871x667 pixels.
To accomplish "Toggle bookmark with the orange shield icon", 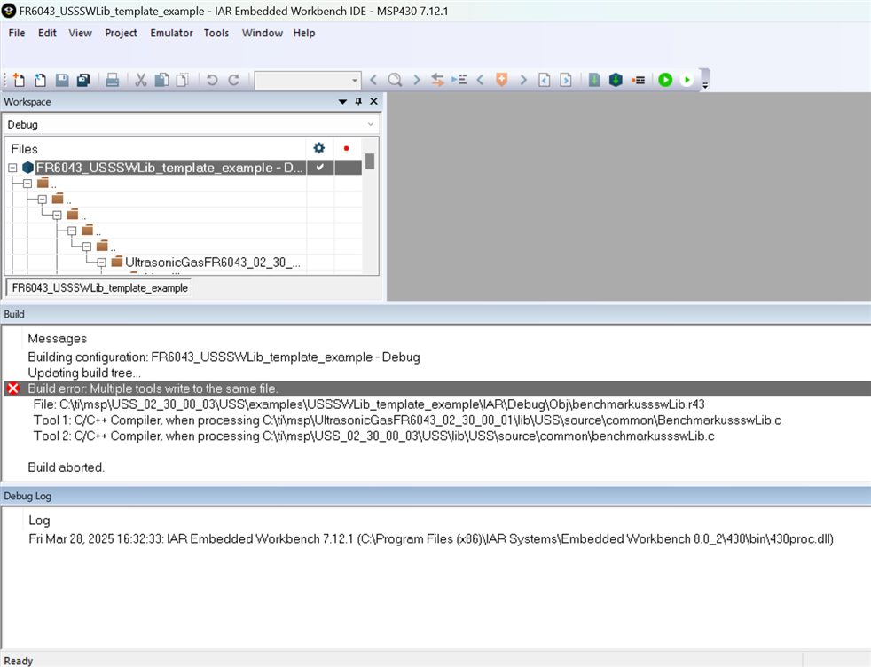I will click(x=502, y=80).
